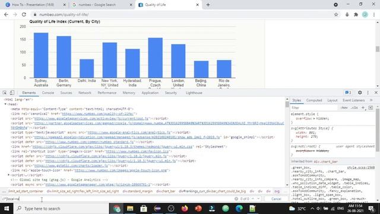Go back to previous page
The image size is (380, 214).
coord(6,14)
